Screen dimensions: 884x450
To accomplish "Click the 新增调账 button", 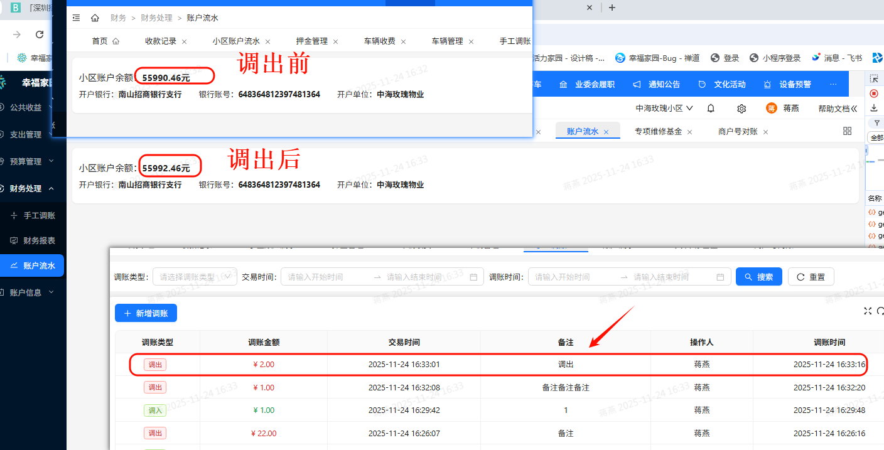I will tap(146, 313).
